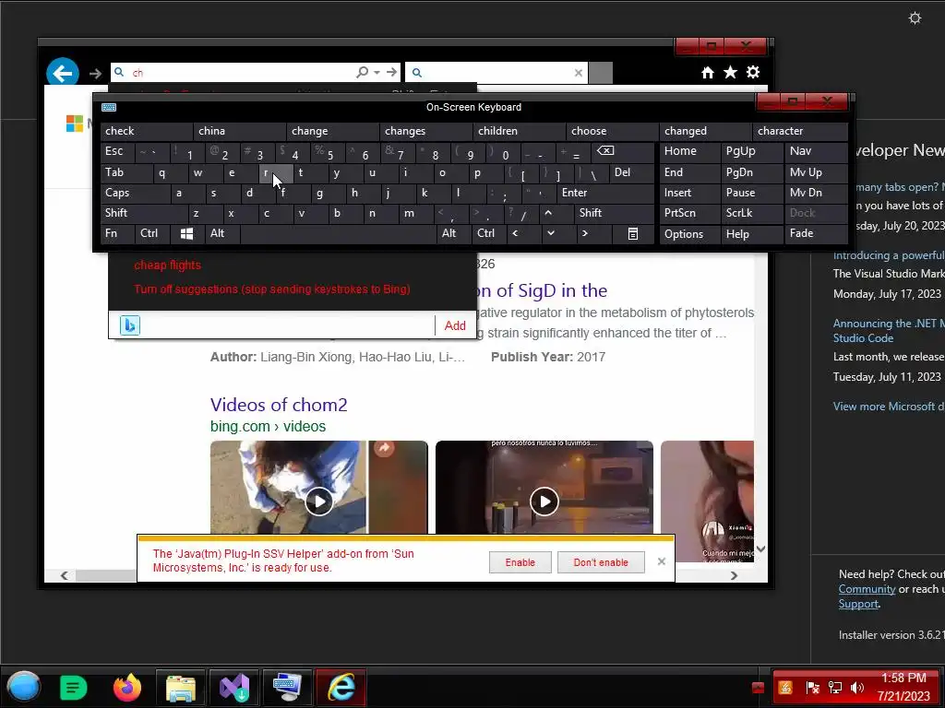Open the Internet Explorer tools gear icon
Screen dimensions: 945x708
753,72
